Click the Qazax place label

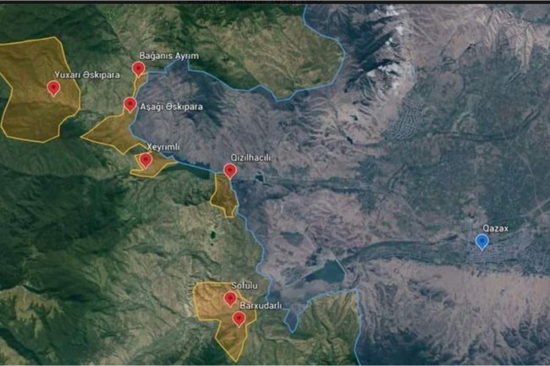tap(495, 228)
